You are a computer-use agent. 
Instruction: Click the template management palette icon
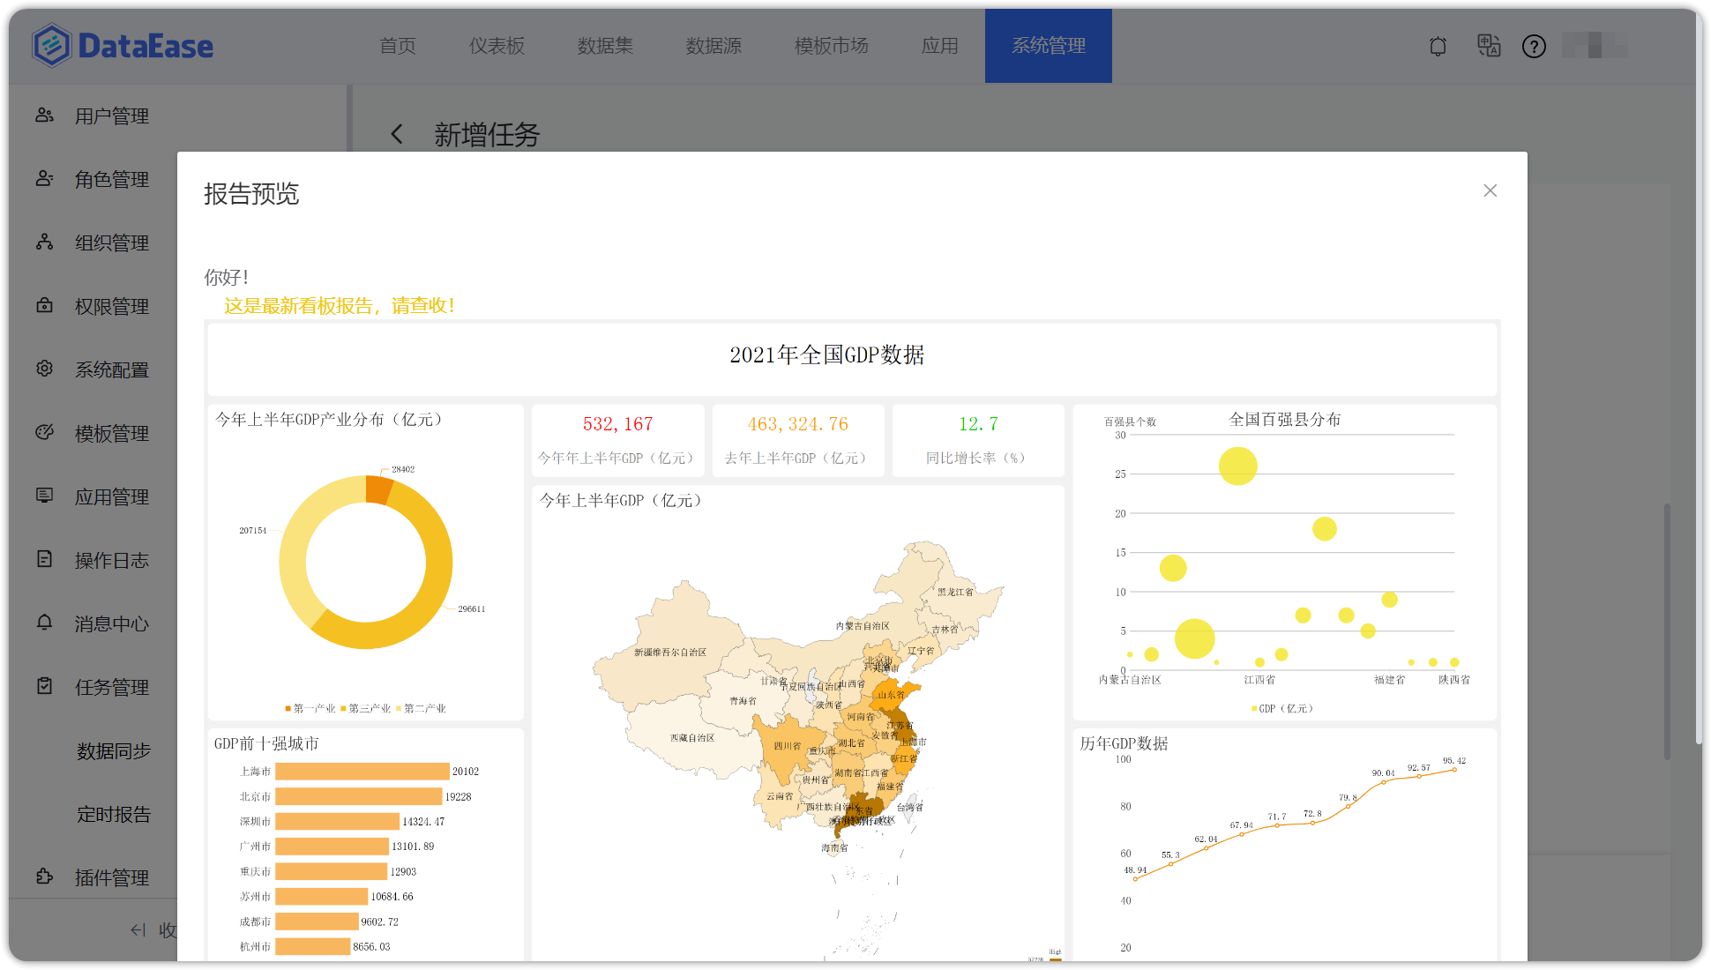44,433
